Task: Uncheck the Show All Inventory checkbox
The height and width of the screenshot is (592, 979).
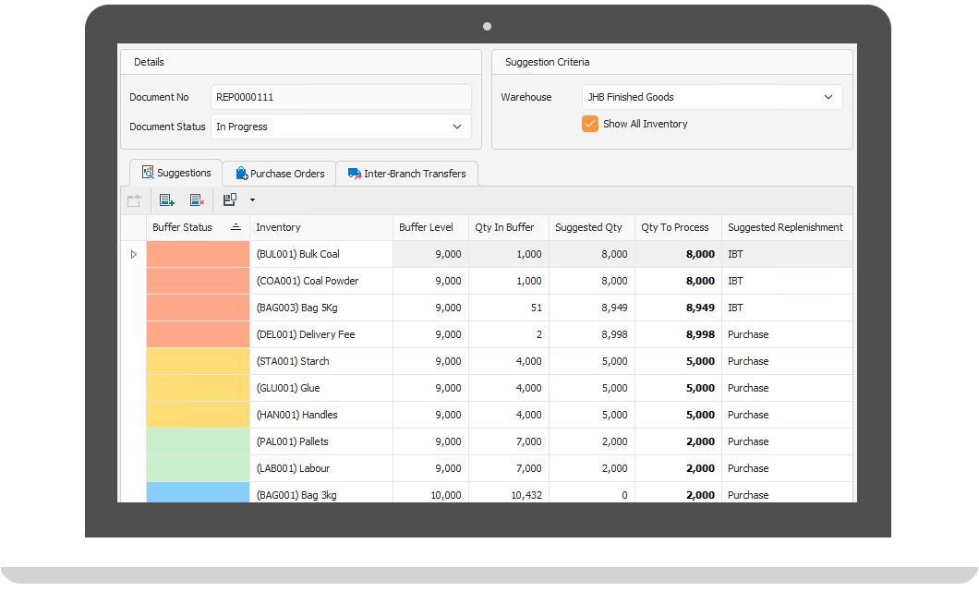Action: coord(590,124)
